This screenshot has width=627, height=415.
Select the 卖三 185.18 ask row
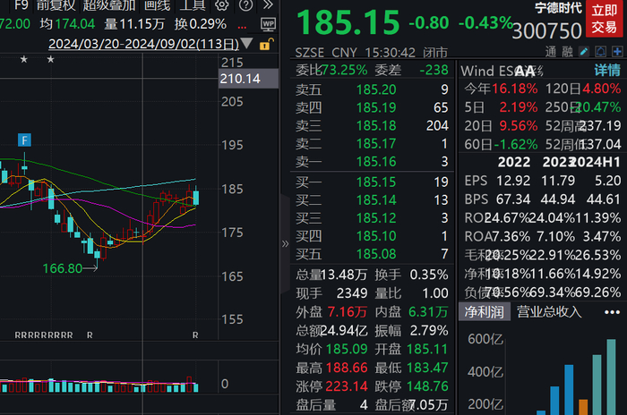[372, 125]
